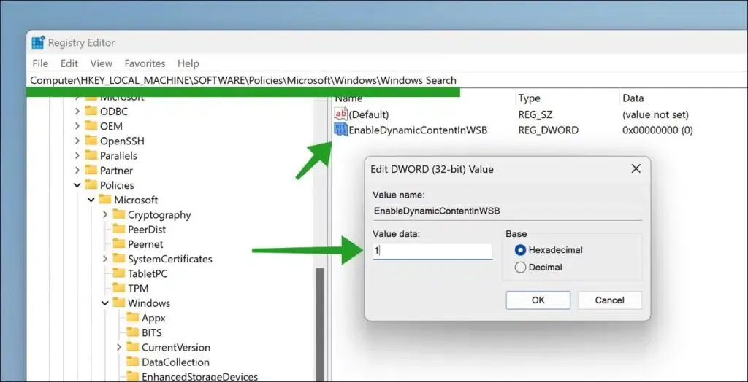Click the Parallels folder icon

[91, 155]
